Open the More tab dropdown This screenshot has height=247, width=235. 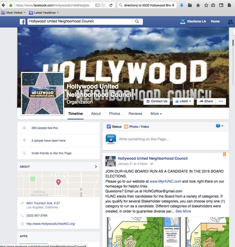(x=156, y=114)
